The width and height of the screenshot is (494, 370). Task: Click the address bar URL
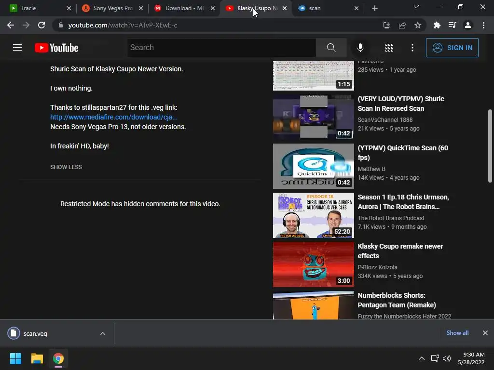pyautogui.click(x=123, y=25)
